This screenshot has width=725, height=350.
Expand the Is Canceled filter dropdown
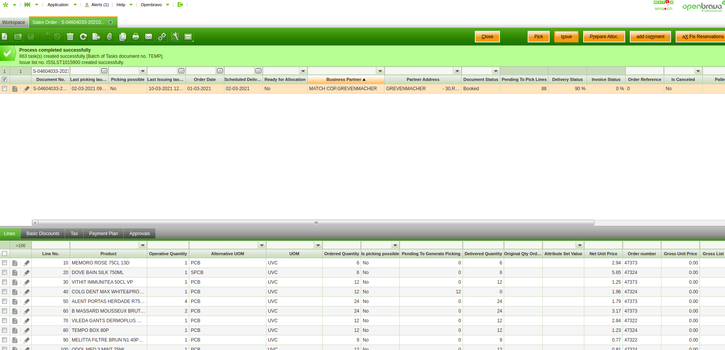tap(698, 71)
